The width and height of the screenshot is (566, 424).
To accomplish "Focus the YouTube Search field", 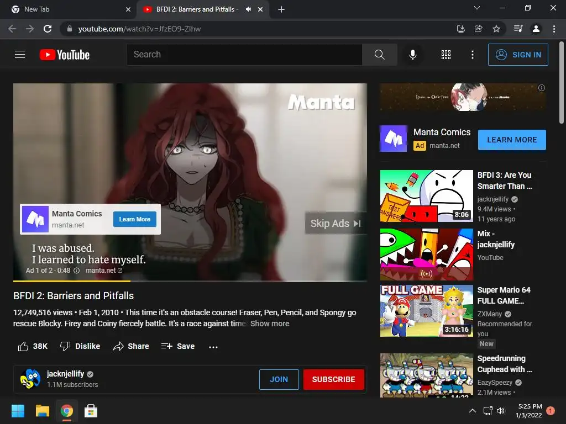I will [x=244, y=55].
